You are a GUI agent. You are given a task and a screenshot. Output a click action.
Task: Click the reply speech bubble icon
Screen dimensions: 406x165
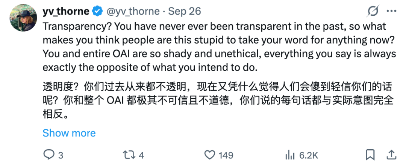pyautogui.click(x=48, y=154)
